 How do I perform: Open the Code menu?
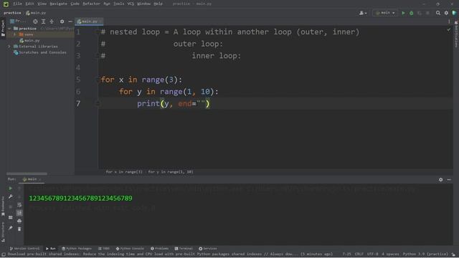pos(75,4)
